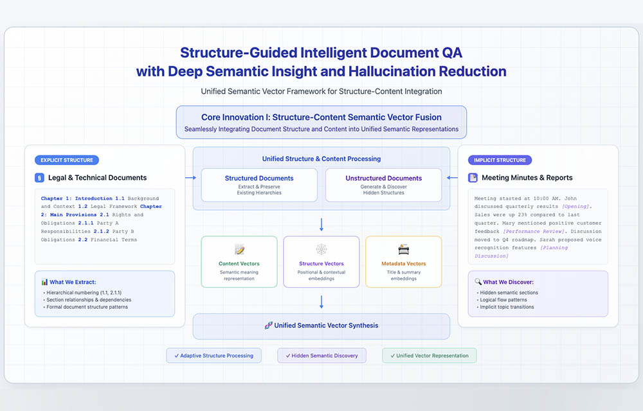
Task: Click the Structured Documents box
Action: pos(259,185)
